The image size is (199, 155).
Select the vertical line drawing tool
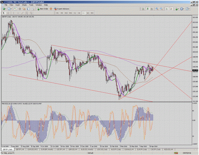tap(13, 13)
